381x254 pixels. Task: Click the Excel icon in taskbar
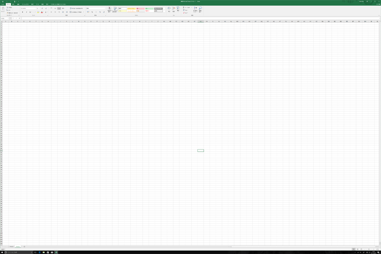[x=56, y=252]
